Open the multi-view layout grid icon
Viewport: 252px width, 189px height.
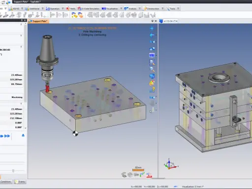tap(152, 55)
